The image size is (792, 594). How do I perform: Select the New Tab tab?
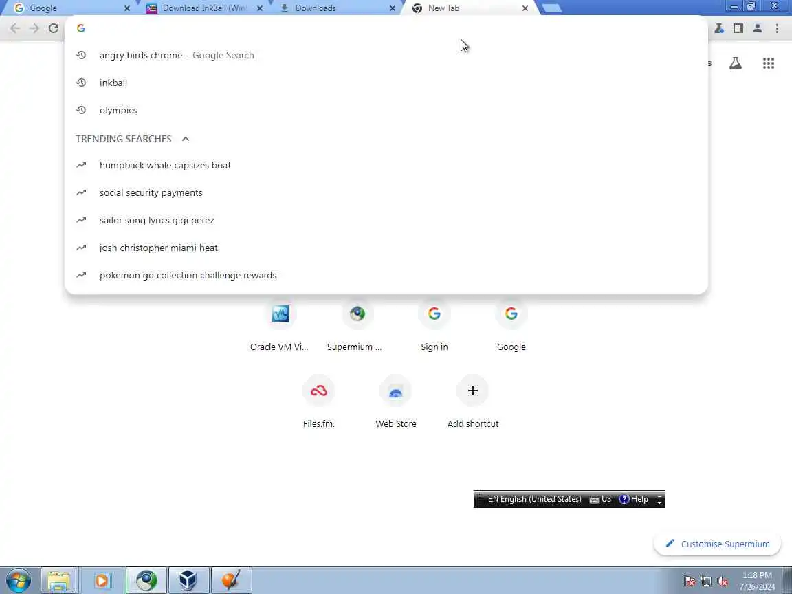pos(467,8)
